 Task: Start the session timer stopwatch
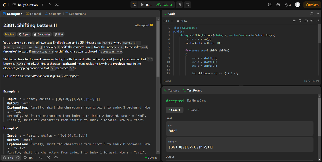[x=179, y=5]
